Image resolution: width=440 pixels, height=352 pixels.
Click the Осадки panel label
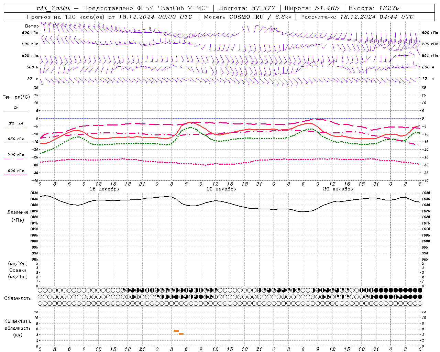pos(18,270)
